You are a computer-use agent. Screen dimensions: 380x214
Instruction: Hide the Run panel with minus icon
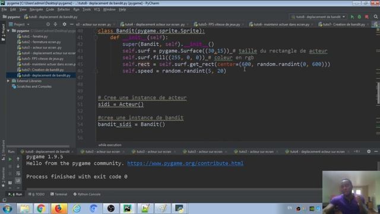point(376,152)
